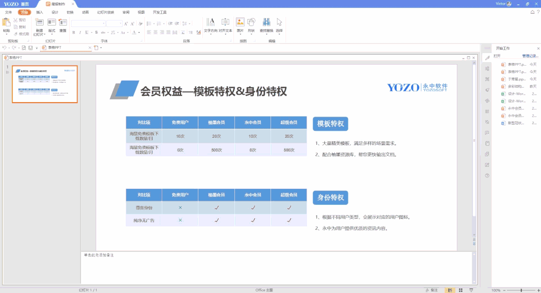This screenshot has width=541, height=293.
Task: Click the 剪切 (Cut) scissors icon
Action: (16, 21)
